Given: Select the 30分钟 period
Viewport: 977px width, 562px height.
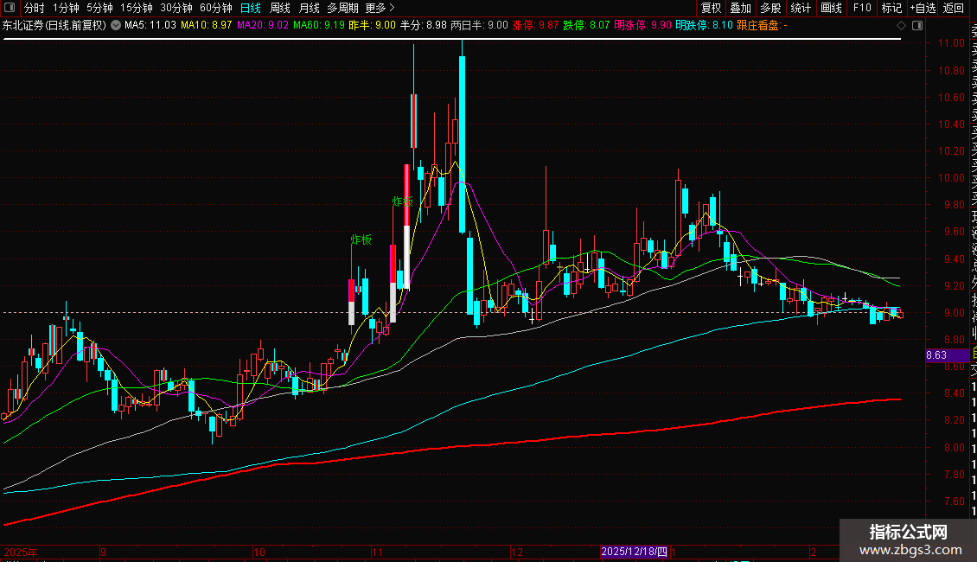Looking at the screenshot, I should (x=176, y=8).
